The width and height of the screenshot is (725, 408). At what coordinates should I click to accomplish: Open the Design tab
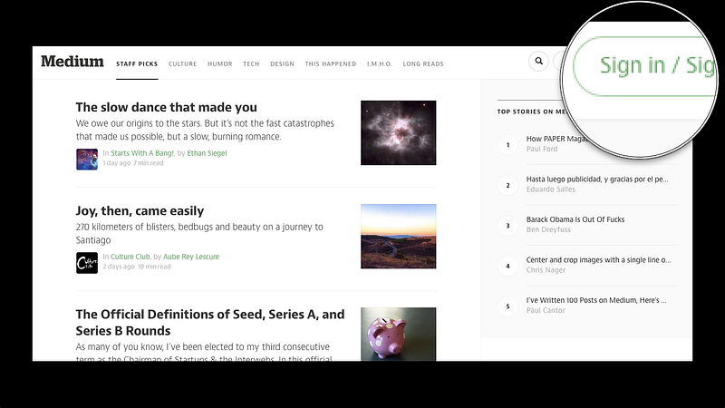click(283, 63)
